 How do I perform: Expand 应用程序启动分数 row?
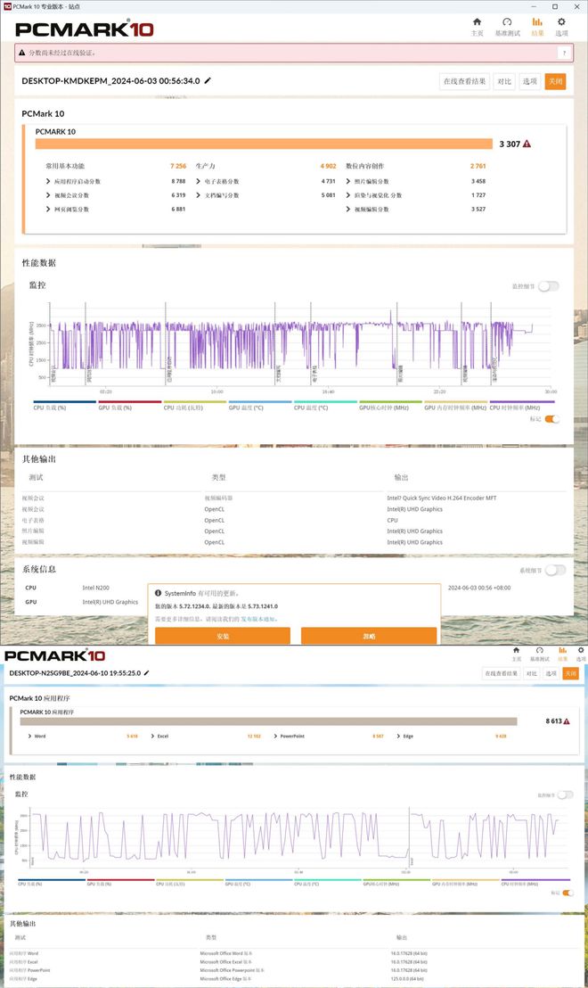point(48,182)
